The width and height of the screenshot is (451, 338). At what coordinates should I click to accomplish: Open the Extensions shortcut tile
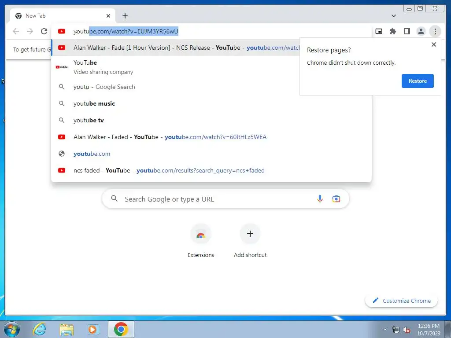click(201, 241)
